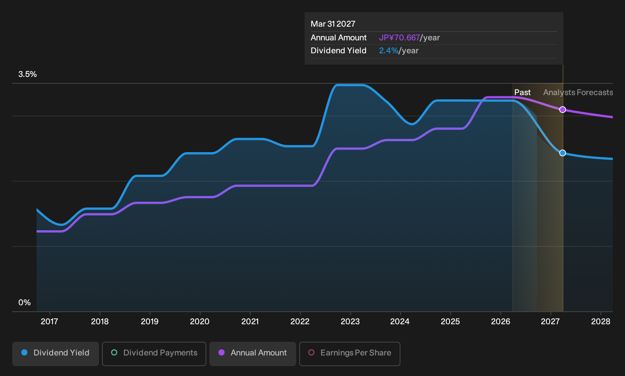625x376 pixels.
Task: Click the JP¥70.667 annual amount value
Action: (x=399, y=38)
